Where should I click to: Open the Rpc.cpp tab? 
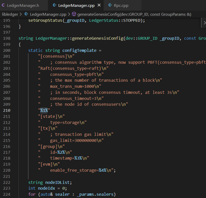[x=121, y=5]
